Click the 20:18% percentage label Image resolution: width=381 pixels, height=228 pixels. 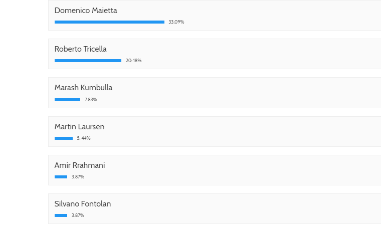pos(134,61)
